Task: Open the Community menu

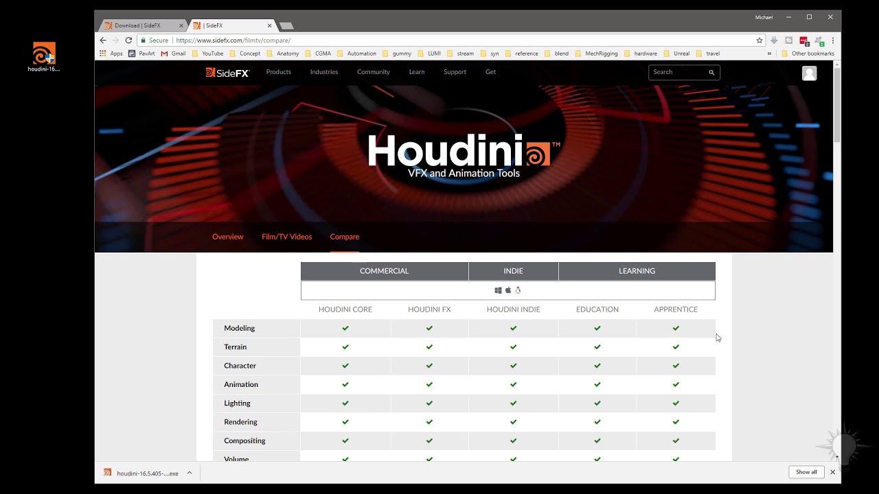Action: (x=374, y=72)
